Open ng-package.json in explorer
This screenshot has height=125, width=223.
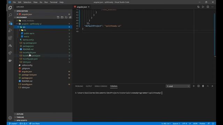30,43
